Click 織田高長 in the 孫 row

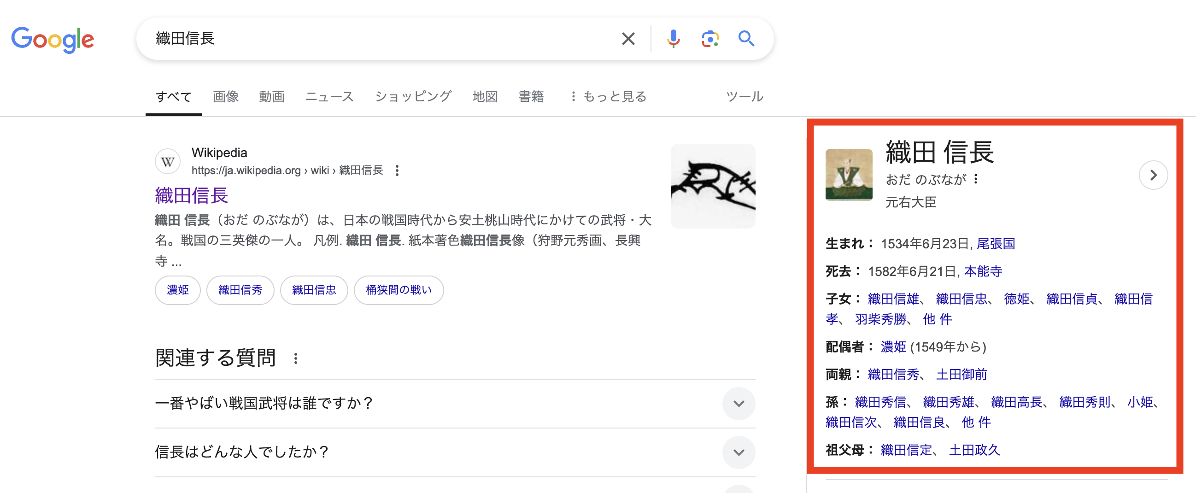tap(1017, 402)
